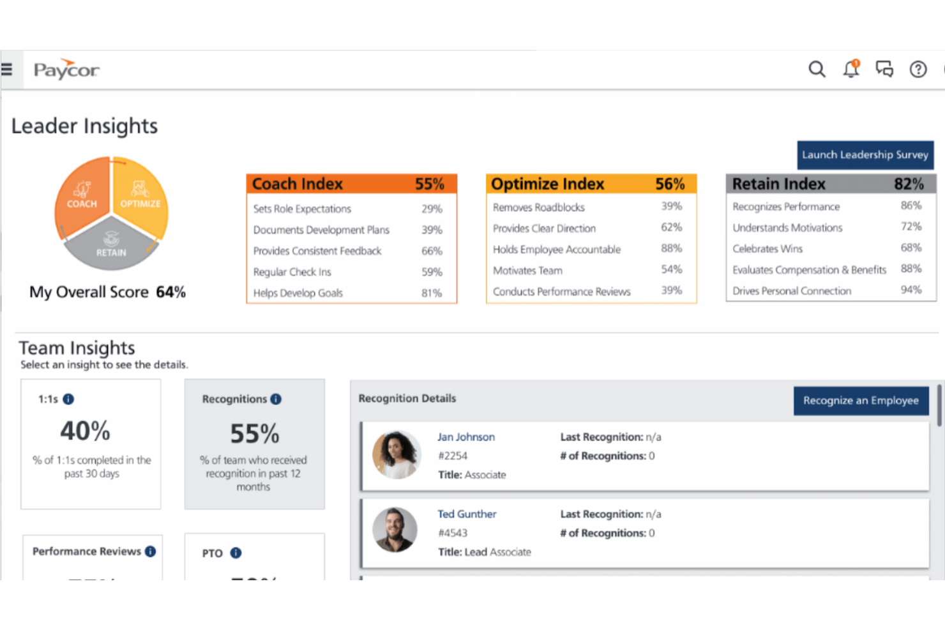Open Ted Gunther's profile link
945x630 pixels.
coord(467,514)
